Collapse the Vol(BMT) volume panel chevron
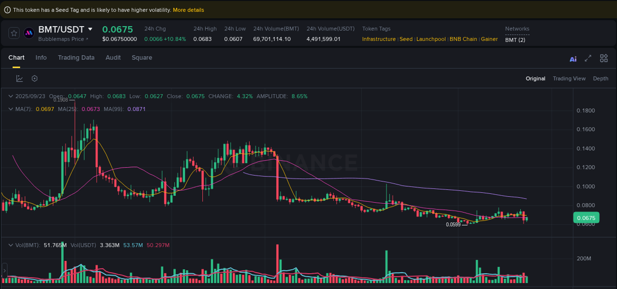This screenshot has width=617, height=289. point(10,245)
